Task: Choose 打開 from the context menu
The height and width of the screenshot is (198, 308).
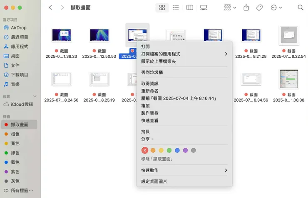Action: 184,46
